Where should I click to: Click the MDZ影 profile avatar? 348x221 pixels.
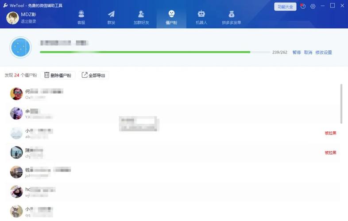tap(13, 18)
